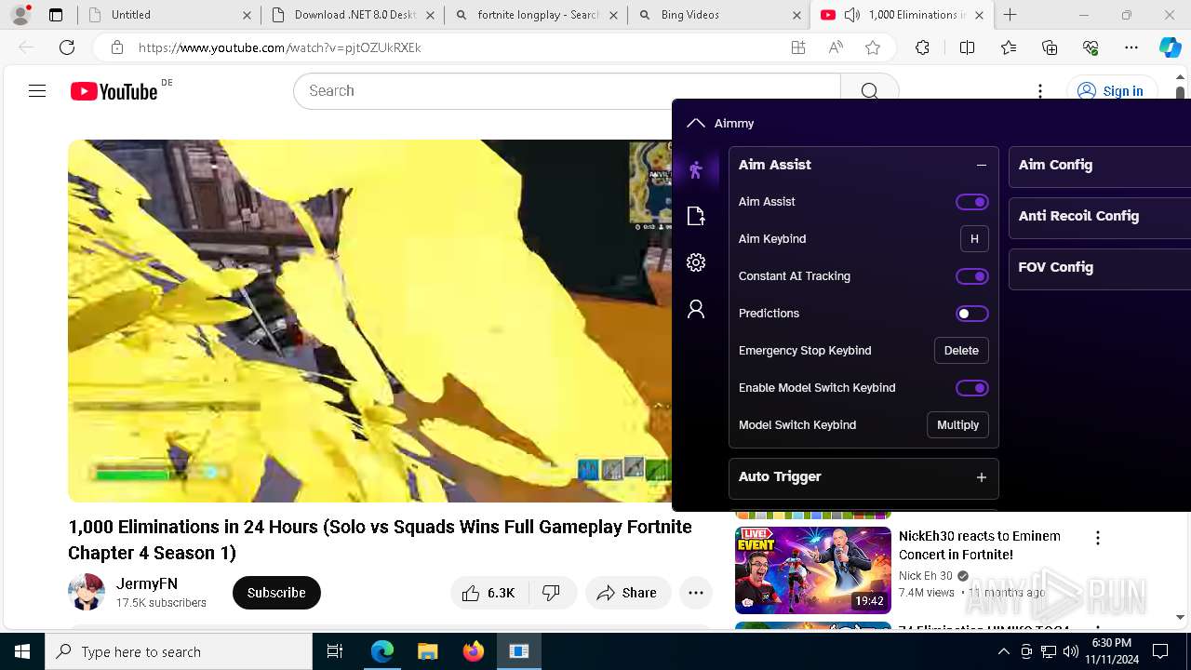
Task: Expand the Aim Config section
Action: point(1100,166)
